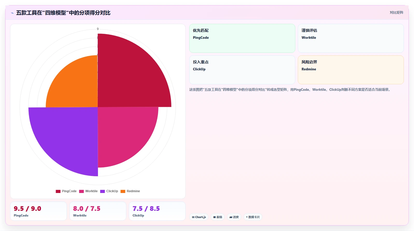This screenshot has width=414, height=231.
Task: Click the 进度 tag
Action: click(234, 217)
